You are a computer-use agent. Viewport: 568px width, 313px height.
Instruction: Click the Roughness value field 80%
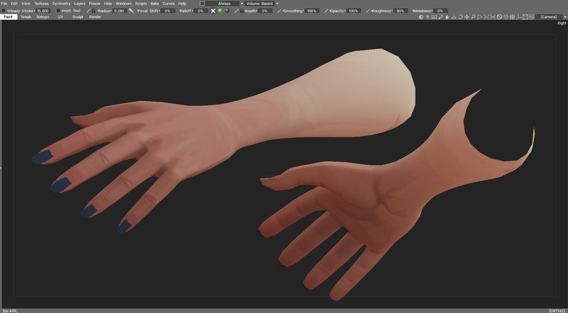[400, 11]
